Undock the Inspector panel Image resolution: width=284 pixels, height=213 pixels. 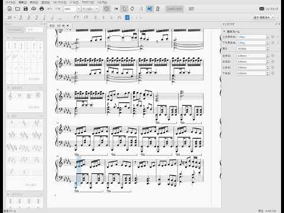pyautogui.click(x=276, y=24)
